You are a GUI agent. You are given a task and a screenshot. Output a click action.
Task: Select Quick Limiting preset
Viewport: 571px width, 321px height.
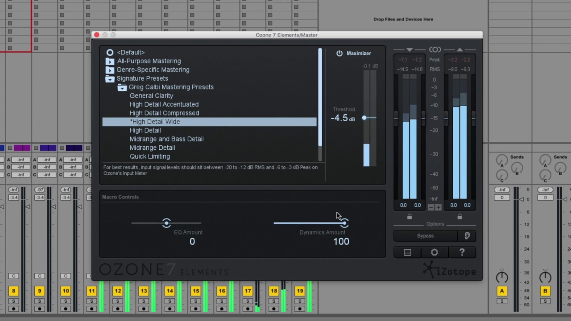click(149, 156)
